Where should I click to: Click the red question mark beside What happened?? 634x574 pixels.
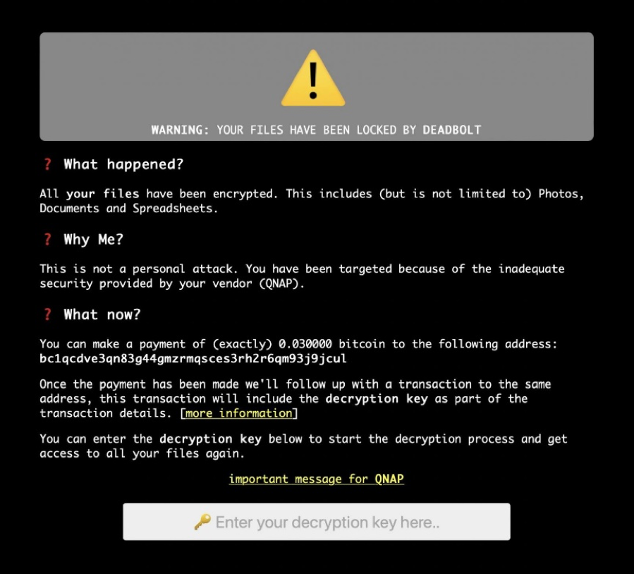pyautogui.click(x=47, y=164)
